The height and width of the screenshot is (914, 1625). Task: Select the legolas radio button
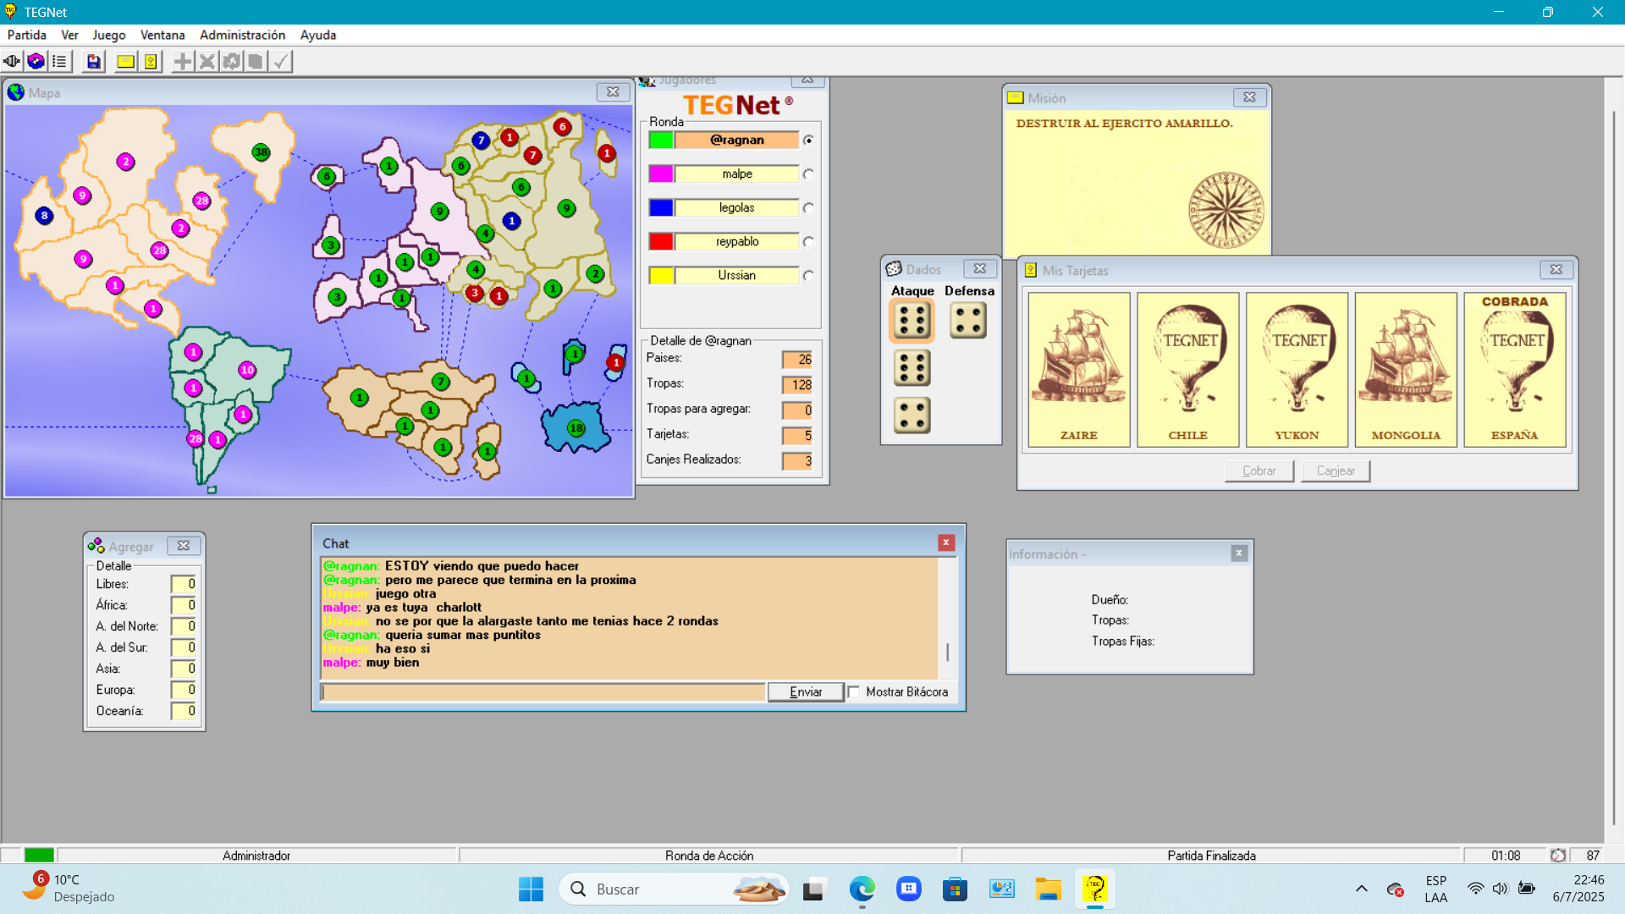tap(808, 208)
